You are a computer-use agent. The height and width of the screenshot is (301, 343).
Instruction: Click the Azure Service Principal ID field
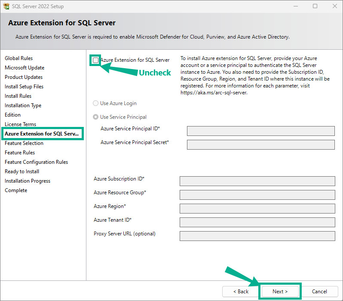(x=261, y=131)
